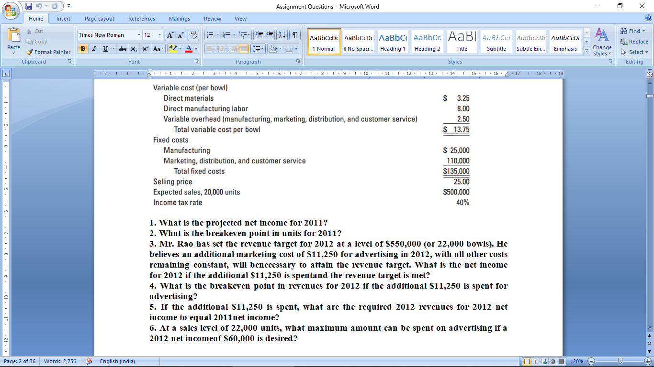Apply Bold formatting to text

[x=82, y=49]
